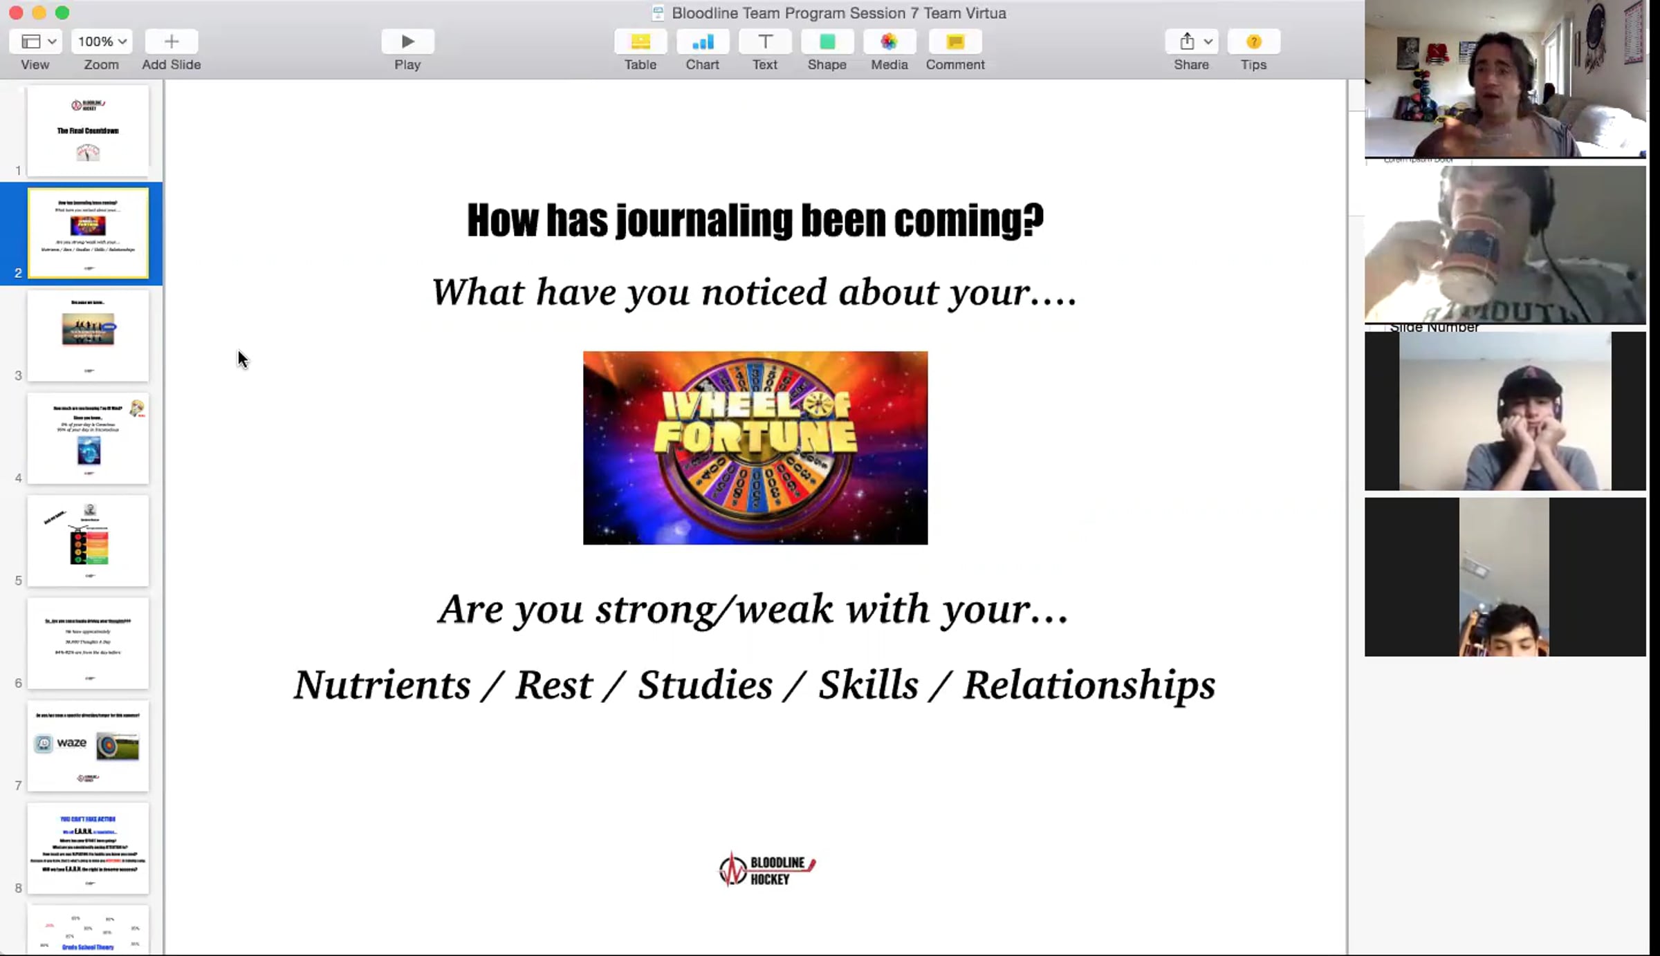Select slide 8 thumbnail in navigator
The height and width of the screenshot is (956, 1660).
coord(88,848)
